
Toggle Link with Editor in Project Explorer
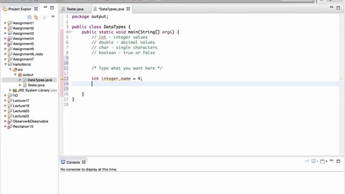[36, 17]
